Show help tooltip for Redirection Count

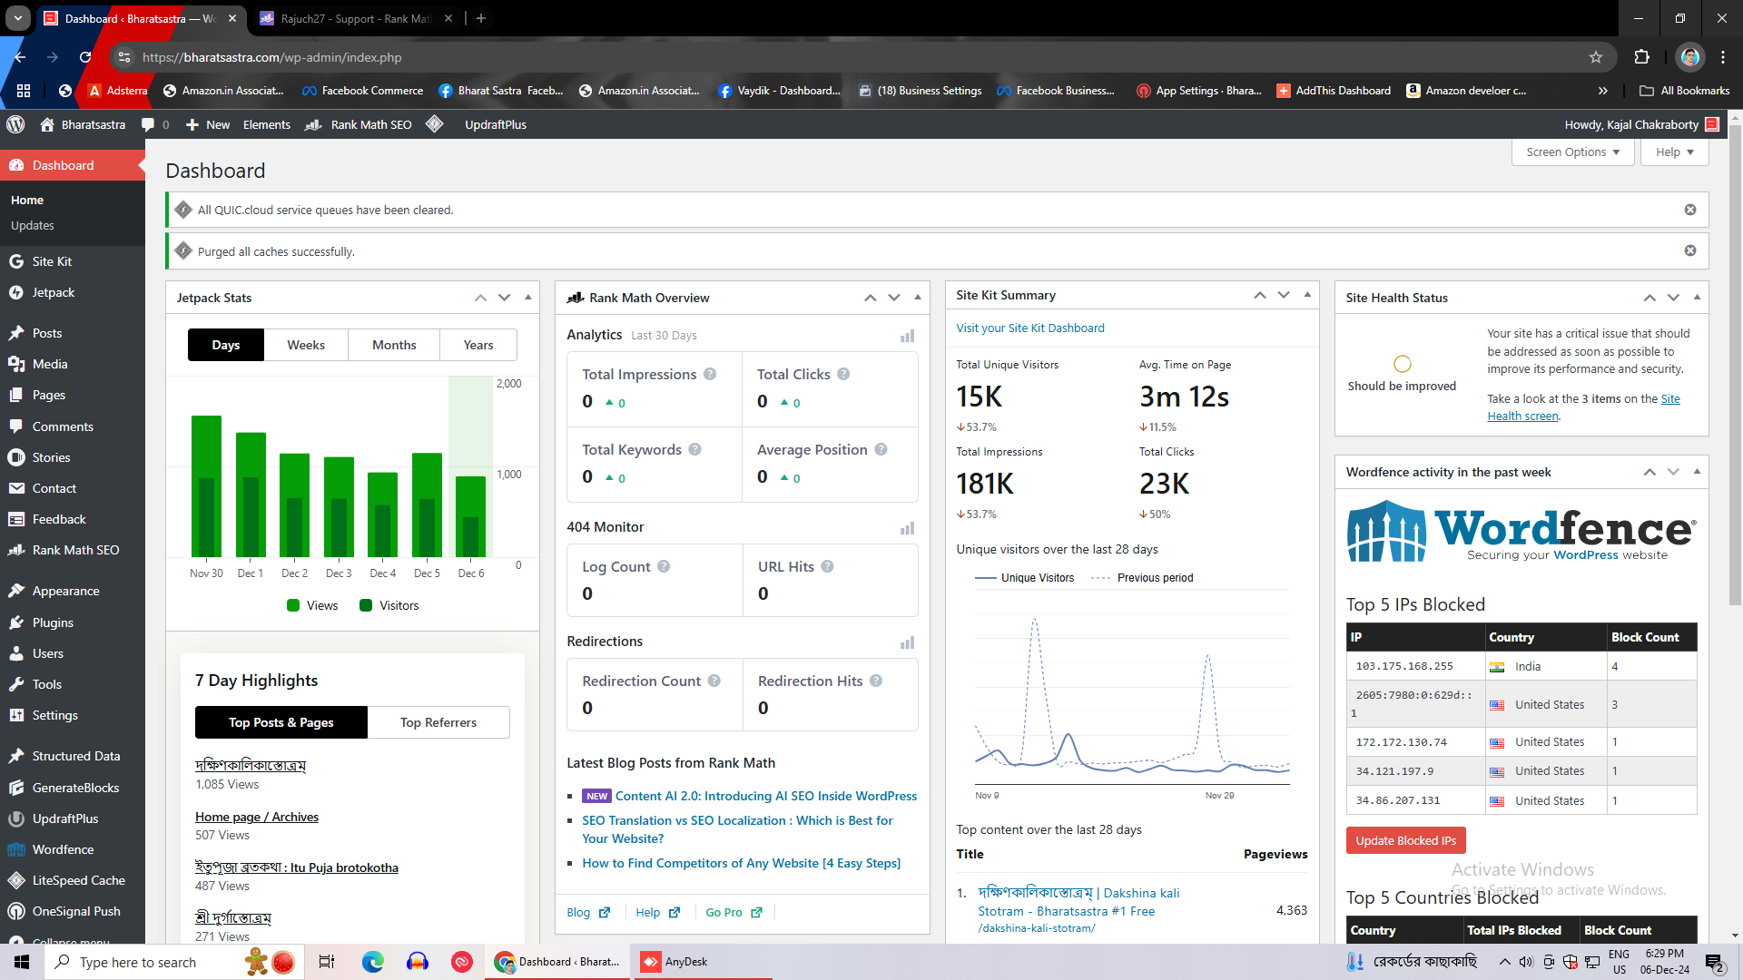[714, 681]
